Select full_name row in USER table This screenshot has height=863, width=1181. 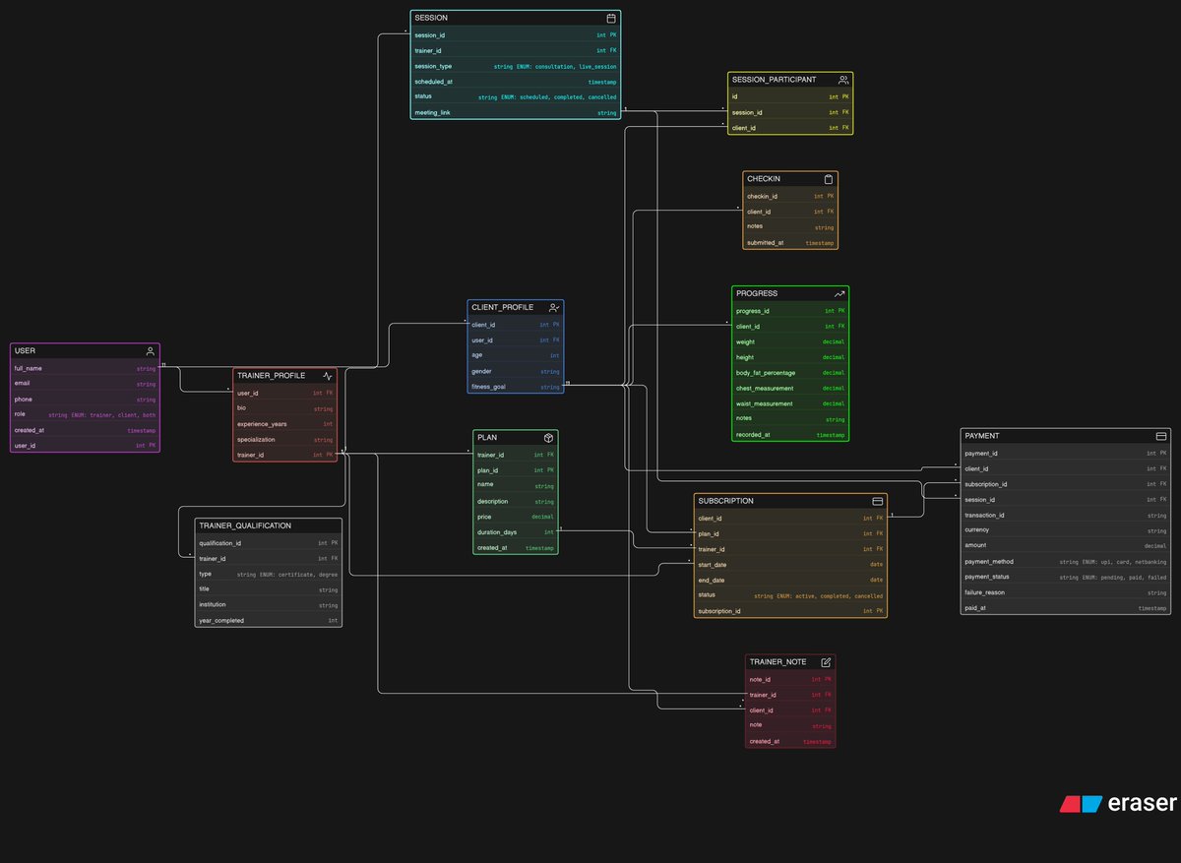85,368
